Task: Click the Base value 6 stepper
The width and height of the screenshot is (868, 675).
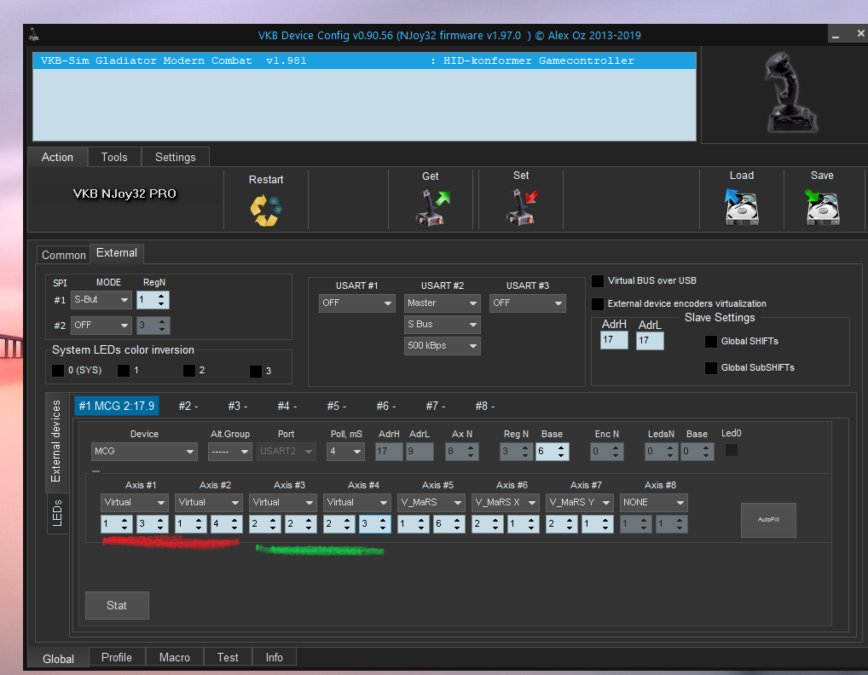Action: tap(552, 452)
